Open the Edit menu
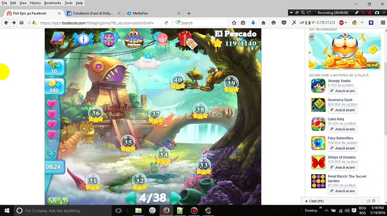 [13, 3]
